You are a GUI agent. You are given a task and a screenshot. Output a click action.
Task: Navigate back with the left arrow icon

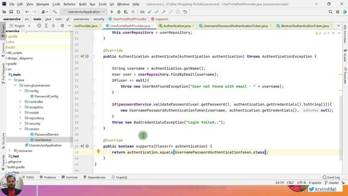point(27,12)
